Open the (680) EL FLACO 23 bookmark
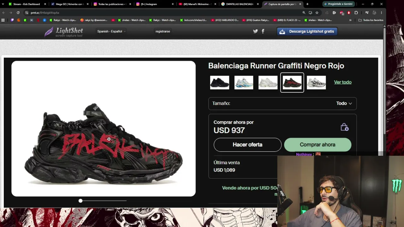 coord(287,20)
